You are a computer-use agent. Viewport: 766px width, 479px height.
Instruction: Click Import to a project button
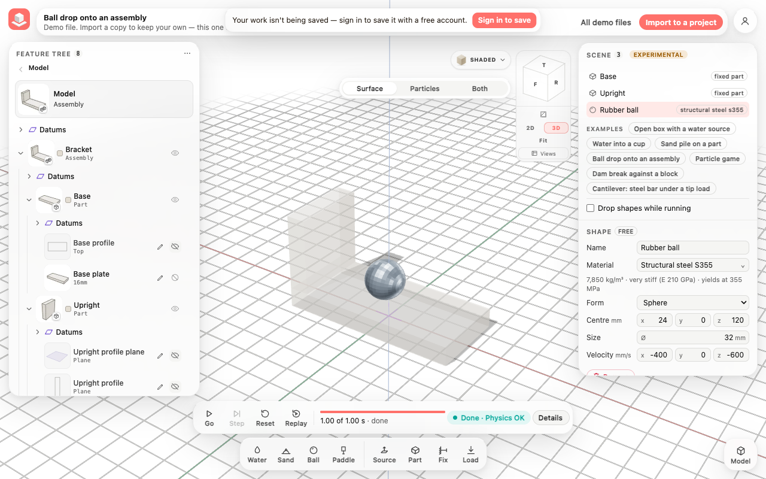[x=681, y=23]
